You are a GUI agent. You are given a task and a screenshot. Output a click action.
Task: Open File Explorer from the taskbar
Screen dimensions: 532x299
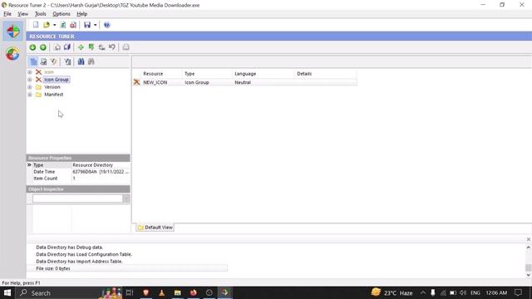pyautogui.click(x=177, y=292)
